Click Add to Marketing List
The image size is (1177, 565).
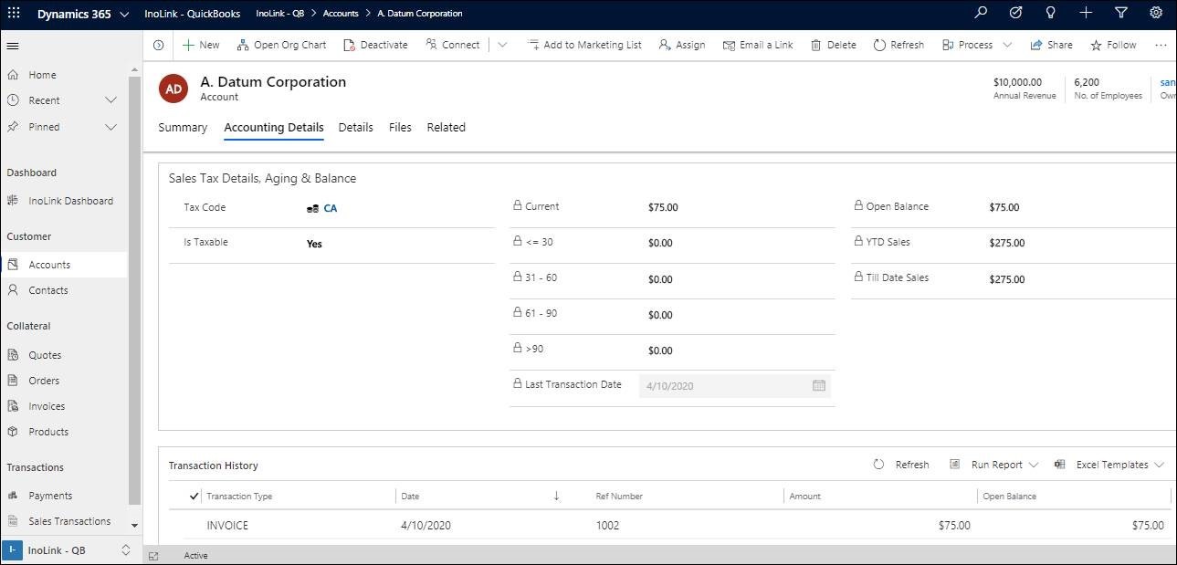pyautogui.click(x=584, y=45)
